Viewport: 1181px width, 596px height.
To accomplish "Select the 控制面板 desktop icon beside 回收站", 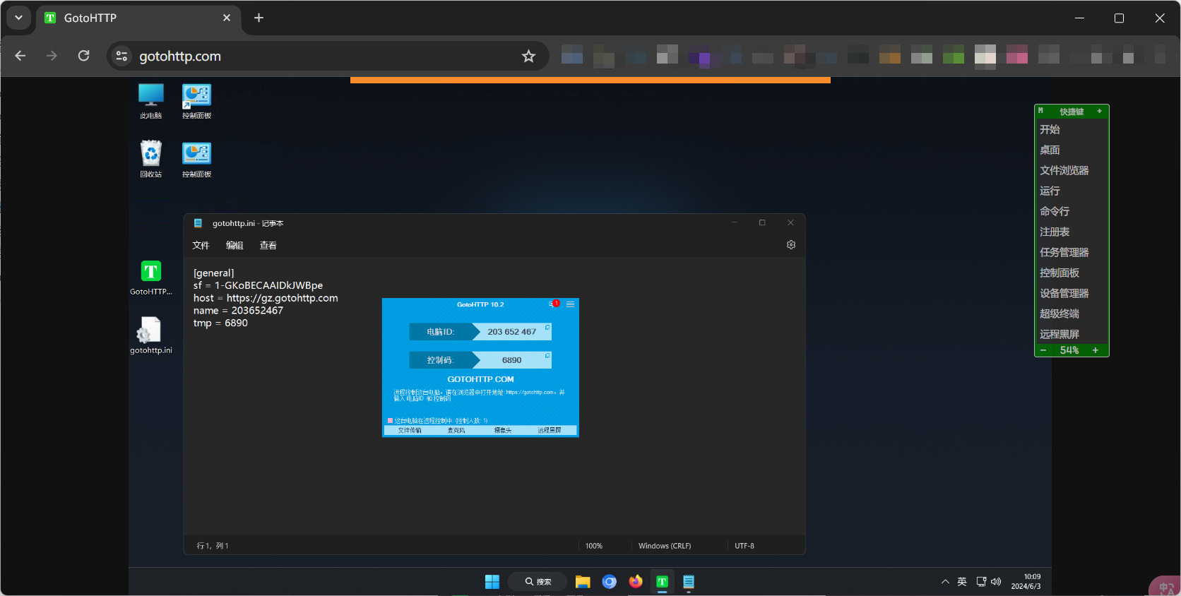I will point(196,159).
